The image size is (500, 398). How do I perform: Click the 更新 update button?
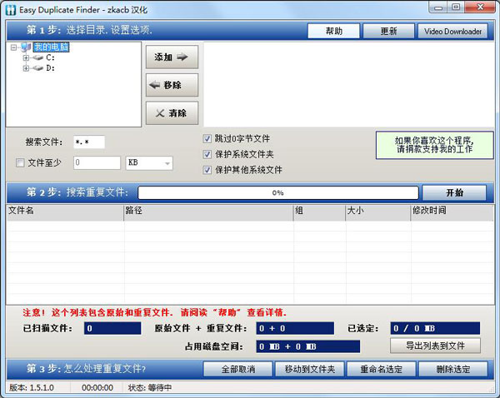click(x=388, y=32)
